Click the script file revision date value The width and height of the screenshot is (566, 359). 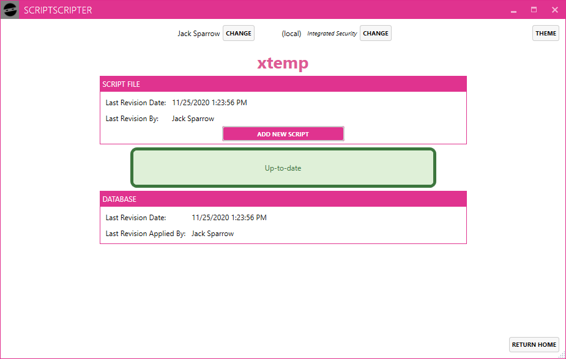pos(209,103)
